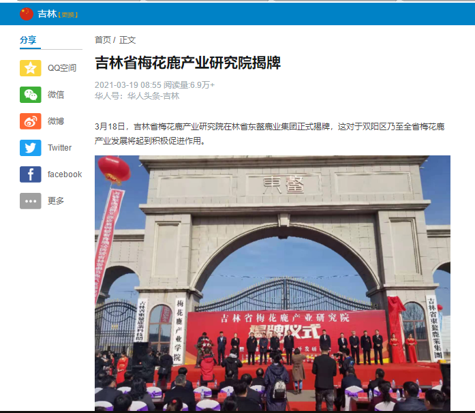Share on Twitter using bird icon
Image resolution: width=475 pixels, height=413 pixels.
point(31,148)
